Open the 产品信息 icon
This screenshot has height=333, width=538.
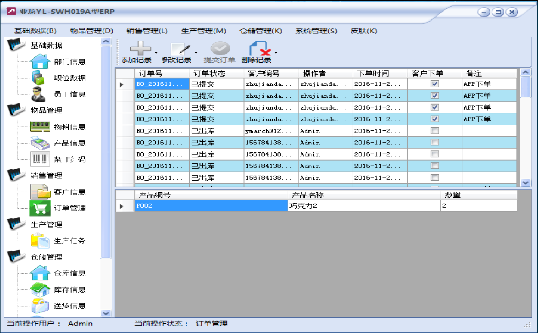click(x=40, y=143)
